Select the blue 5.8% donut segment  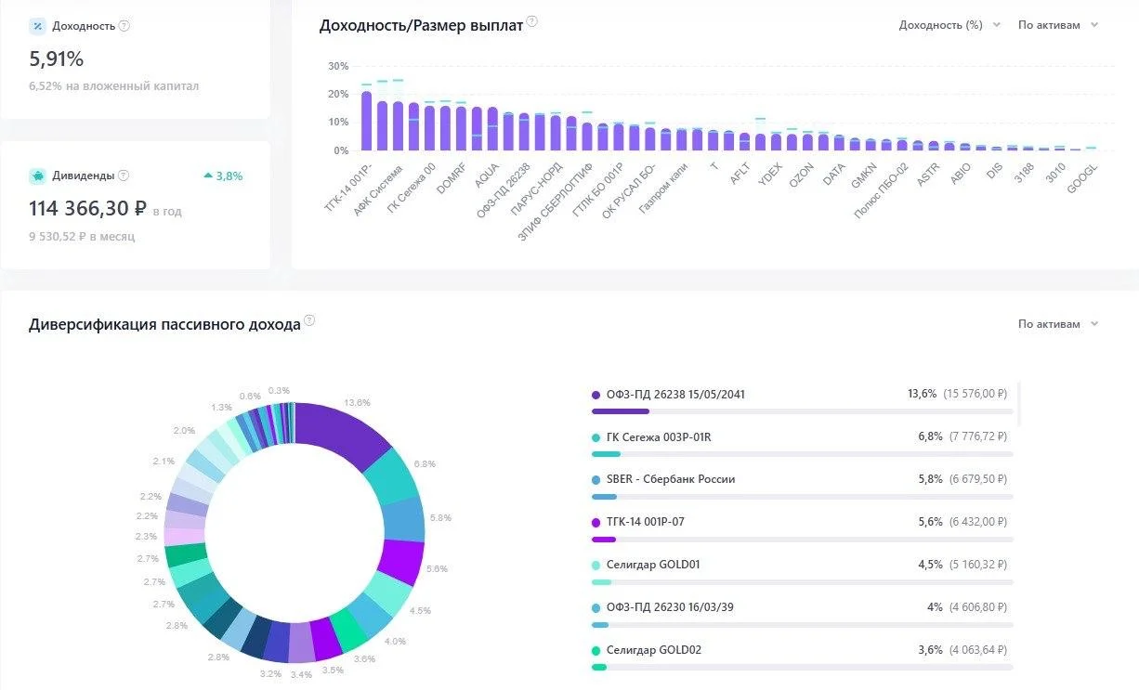pos(403,520)
